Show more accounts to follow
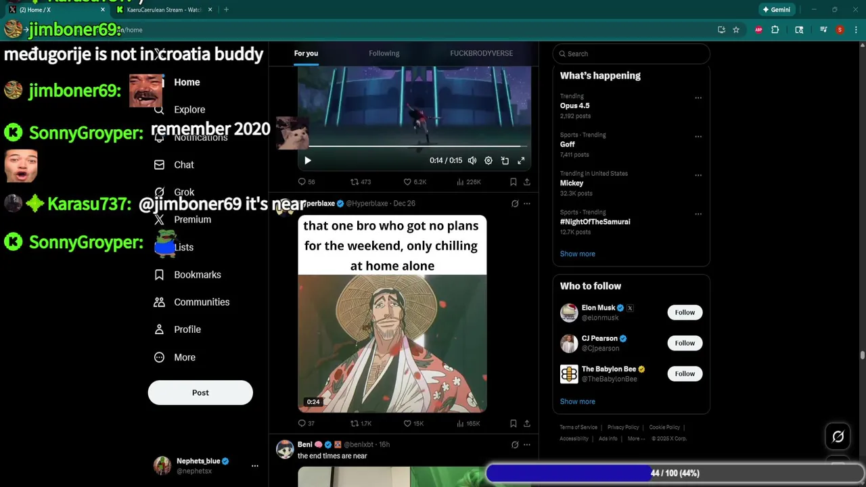The height and width of the screenshot is (487, 866). coord(577,402)
